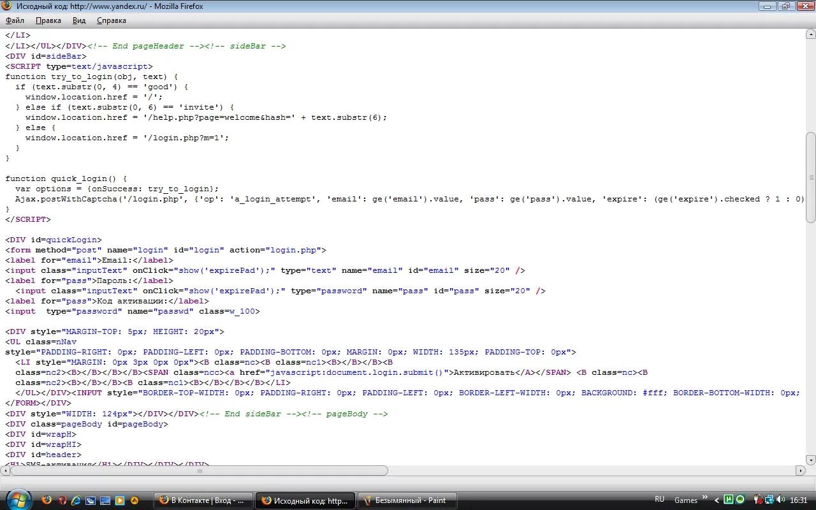The width and height of the screenshot is (816, 510).
Task: Click the Firefox icon in title bar
Action: click(x=7, y=6)
